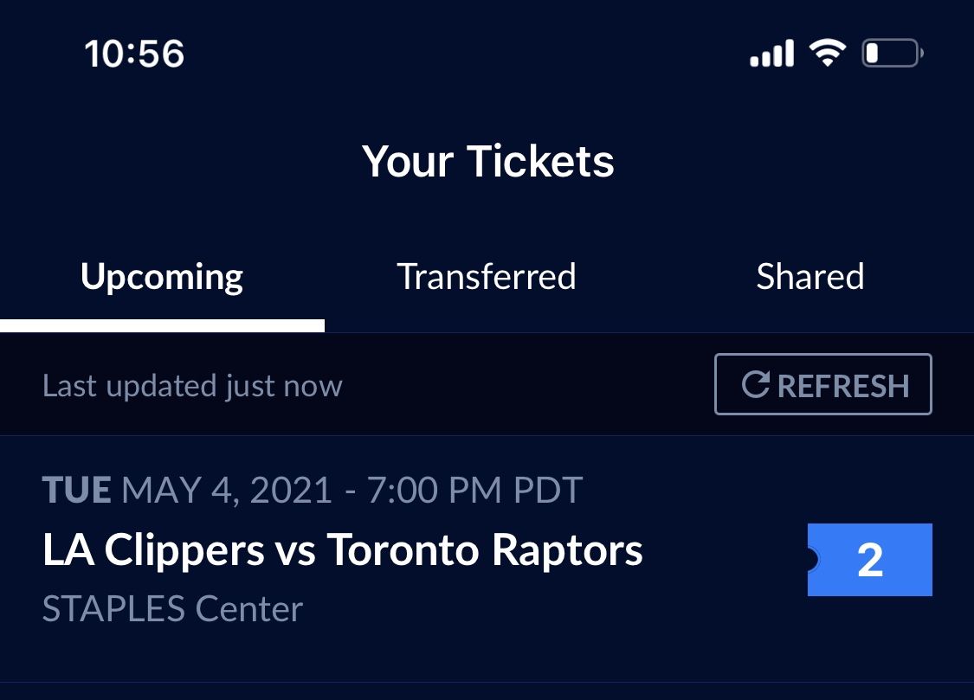This screenshot has width=974, height=700.
Task: Tap the battery indicator icon
Action: tap(892, 55)
